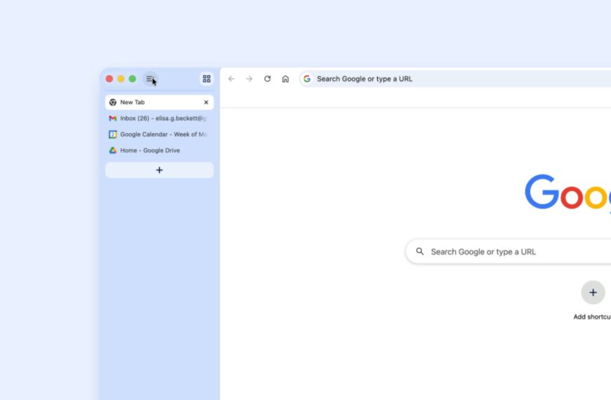The width and height of the screenshot is (611, 400).
Task: Click the Google Calendar favicon
Action: point(112,134)
